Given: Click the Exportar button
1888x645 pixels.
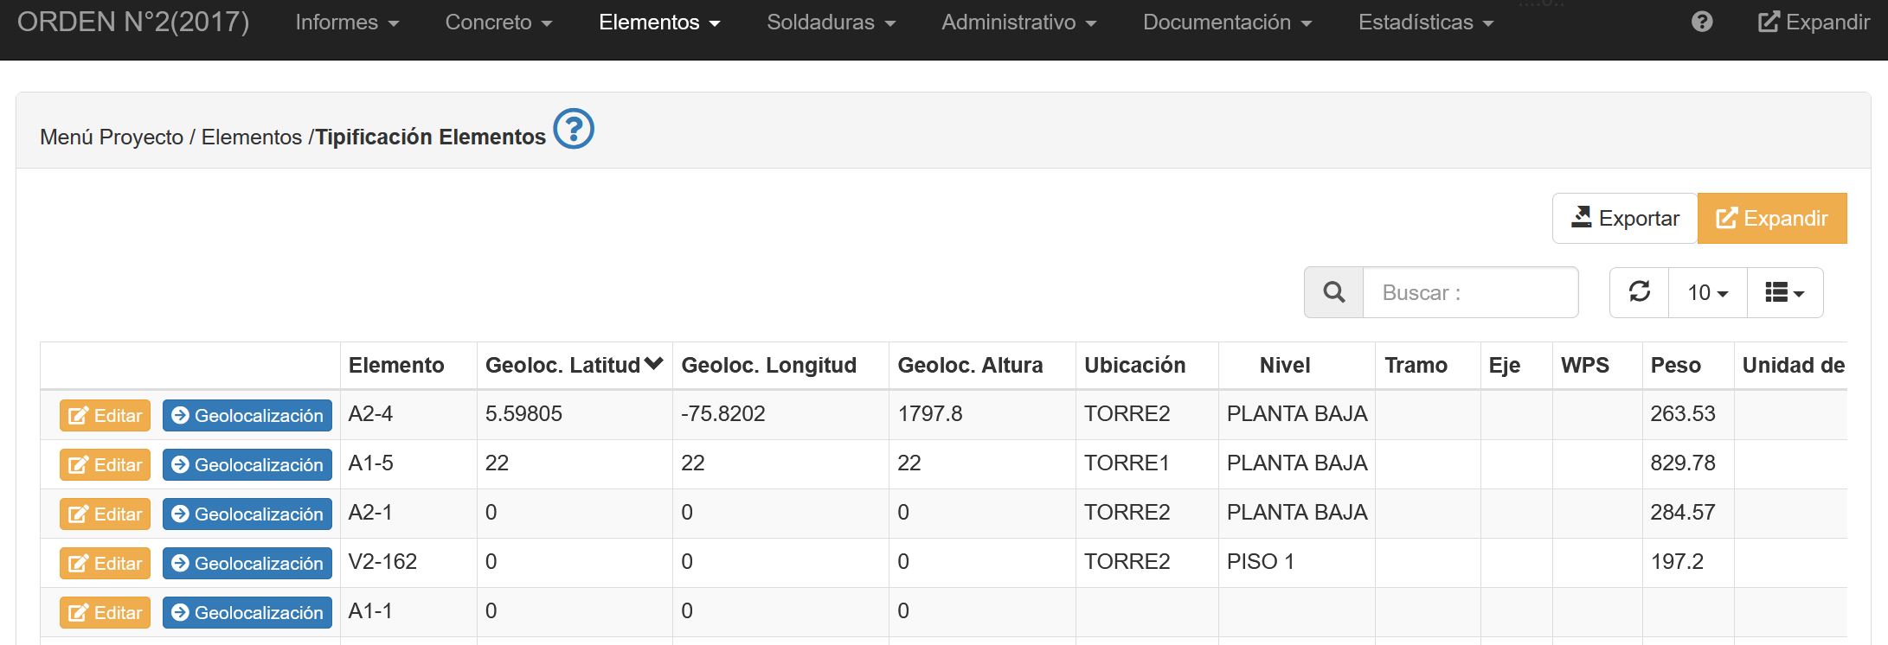Looking at the screenshot, I should (x=1625, y=218).
